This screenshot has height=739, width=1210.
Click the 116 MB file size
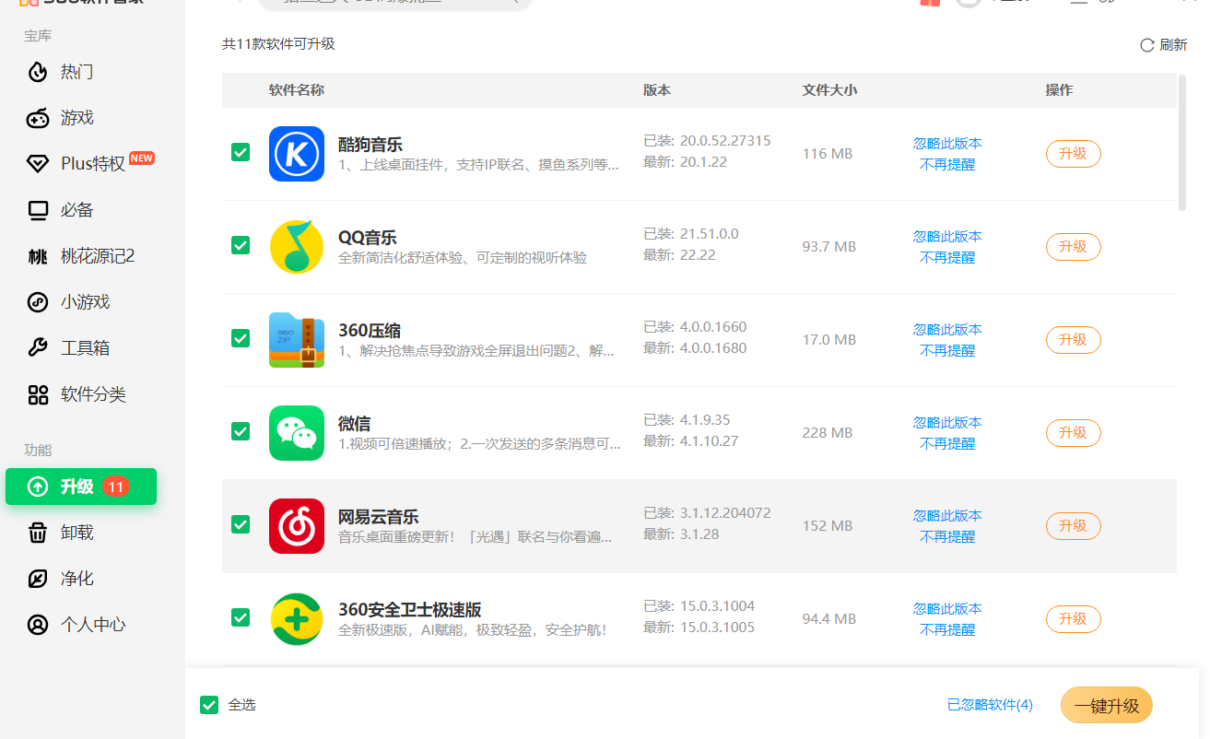click(828, 154)
